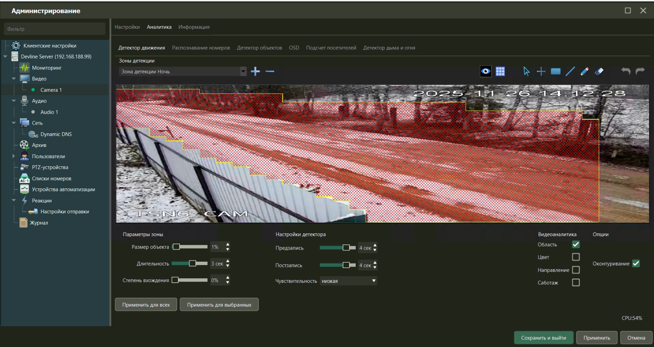The height and width of the screenshot is (347, 654).
Task: Open the Настройки tab
Action: [x=127, y=27]
